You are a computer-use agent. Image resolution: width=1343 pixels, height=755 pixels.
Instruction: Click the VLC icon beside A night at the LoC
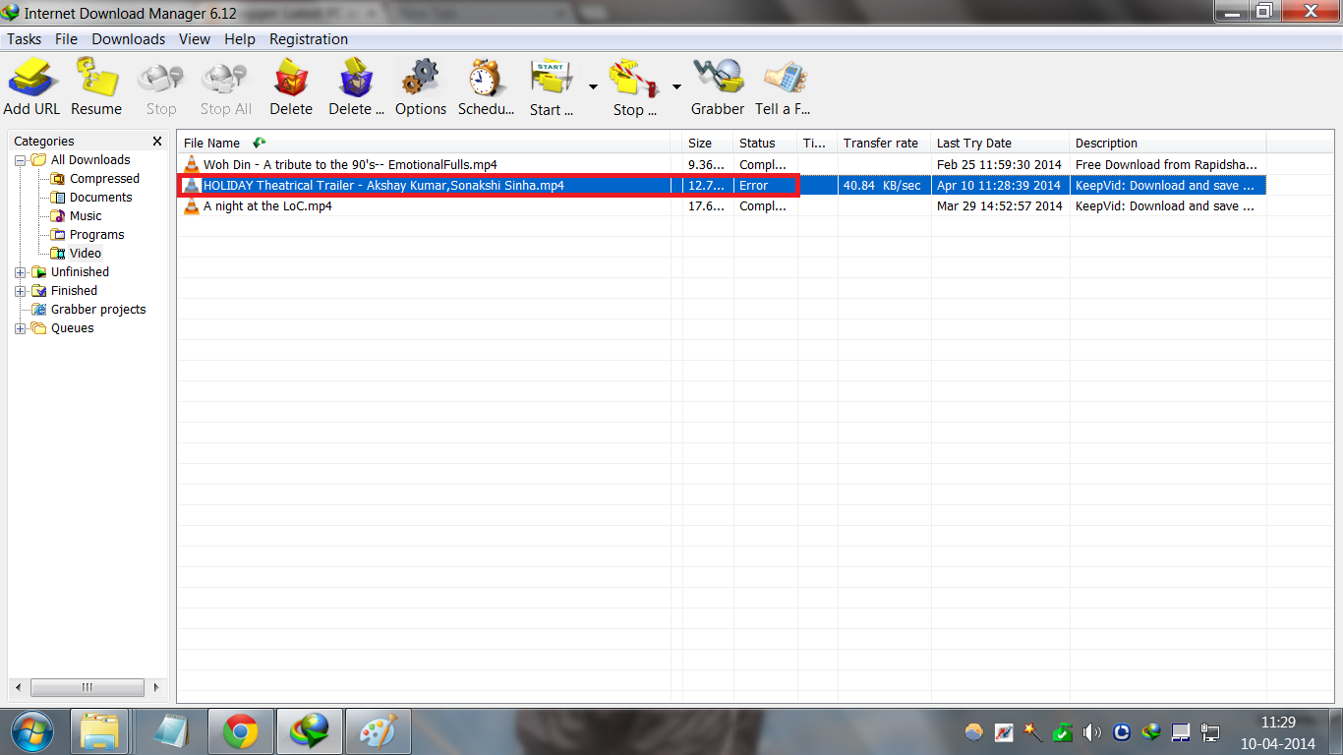[192, 205]
